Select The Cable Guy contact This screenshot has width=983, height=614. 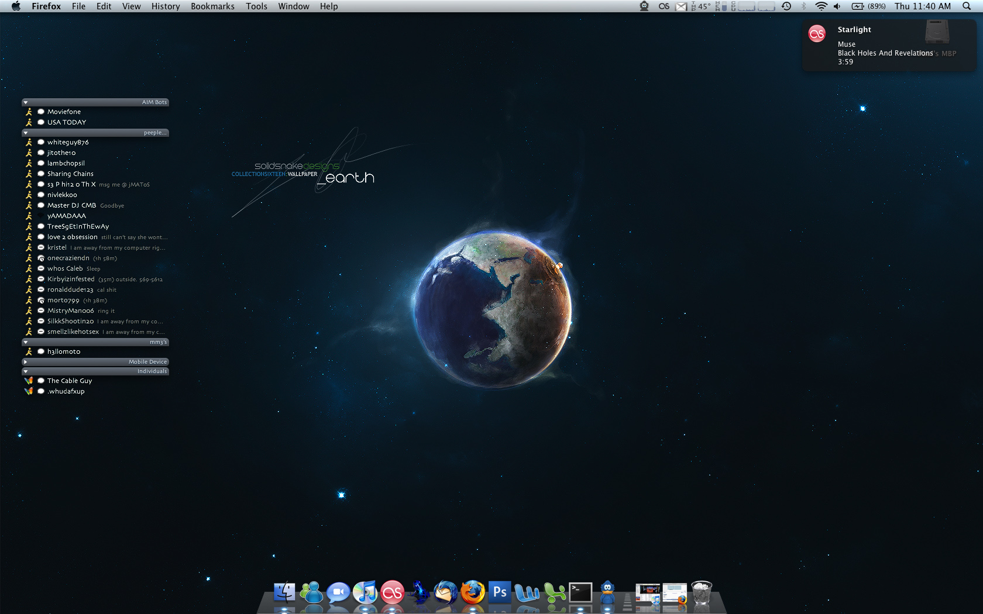pyautogui.click(x=95, y=381)
